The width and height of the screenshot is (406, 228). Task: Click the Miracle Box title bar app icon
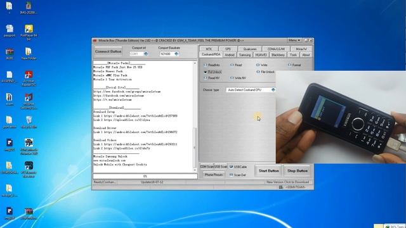95,41
